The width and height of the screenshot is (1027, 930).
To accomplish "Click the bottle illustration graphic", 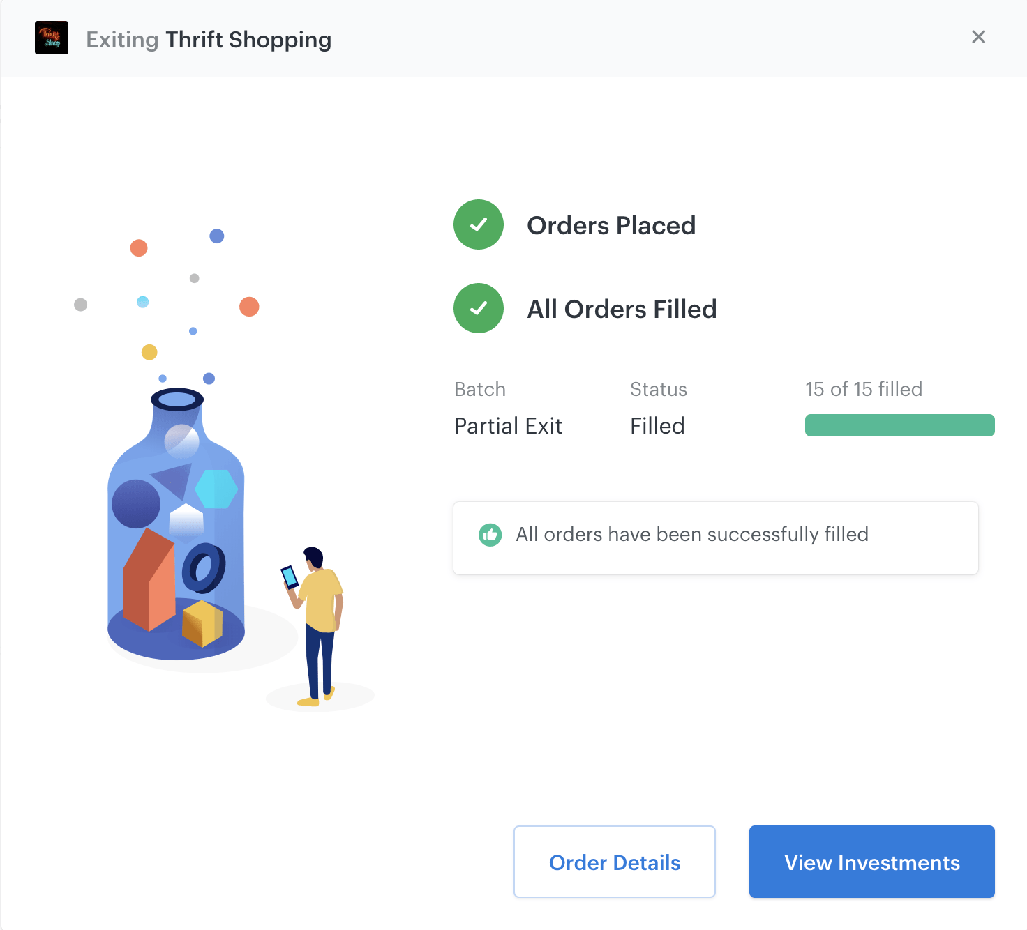I will (x=176, y=524).
